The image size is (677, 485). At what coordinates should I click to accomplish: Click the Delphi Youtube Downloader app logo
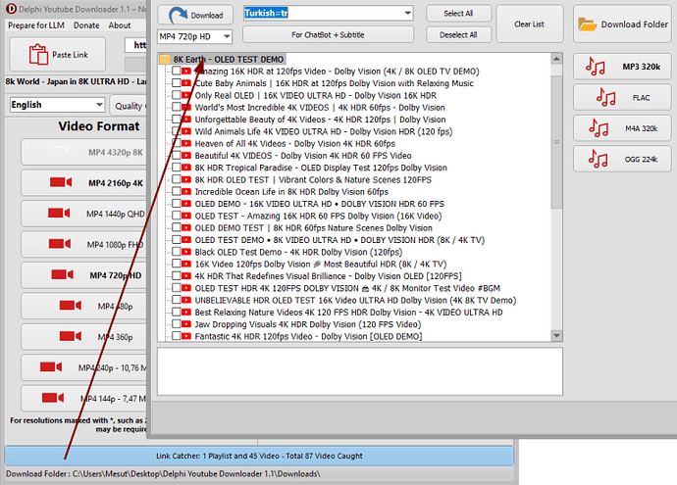11,9
